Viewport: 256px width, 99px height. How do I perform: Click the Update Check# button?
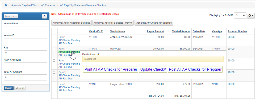pyautogui.click(x=153, y=69)
